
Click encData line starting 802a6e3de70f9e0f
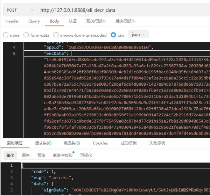tap(127, 96)
